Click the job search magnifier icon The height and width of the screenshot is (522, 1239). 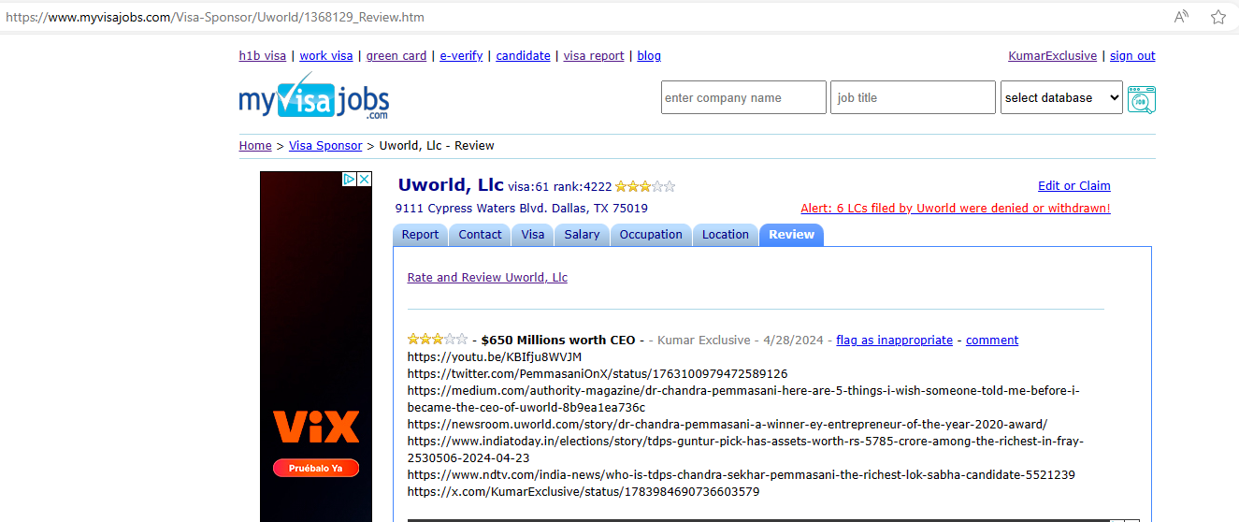(1141, 98)
